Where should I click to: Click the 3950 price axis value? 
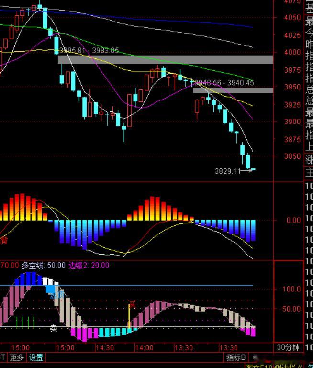292,87
